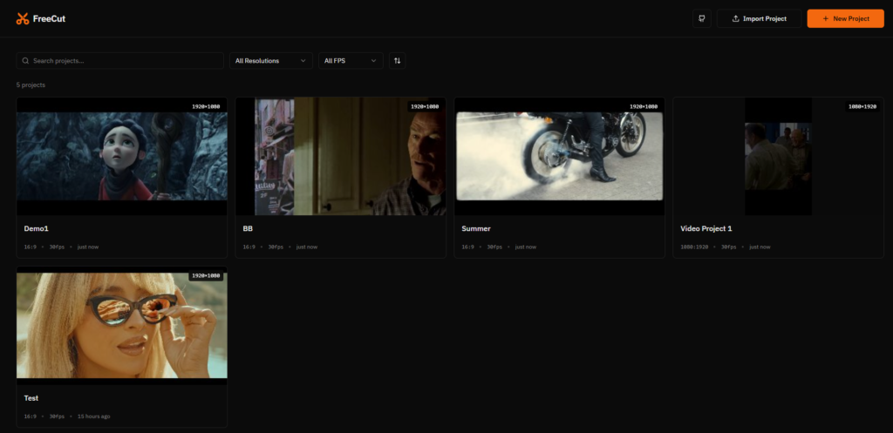The width and height of the screenshot is (893, 433).
Task: Open the All Resolutions dropdown
Action: coord(271,61)
